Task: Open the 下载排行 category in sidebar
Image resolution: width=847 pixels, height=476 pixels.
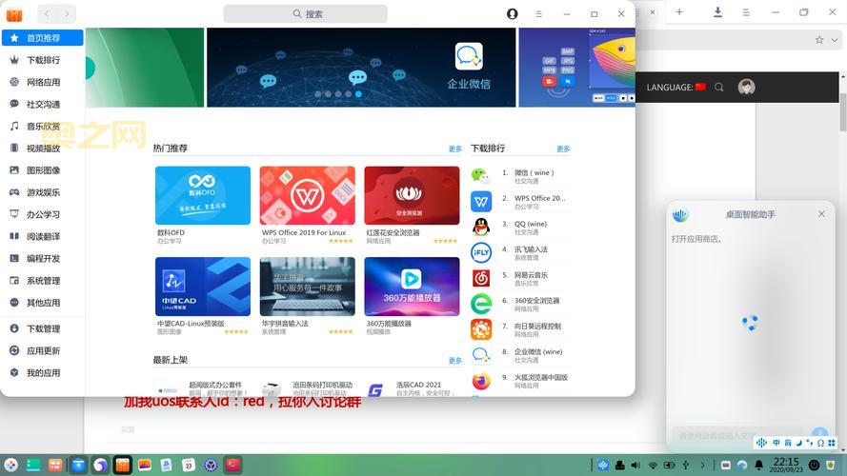Action: [43, 60]
